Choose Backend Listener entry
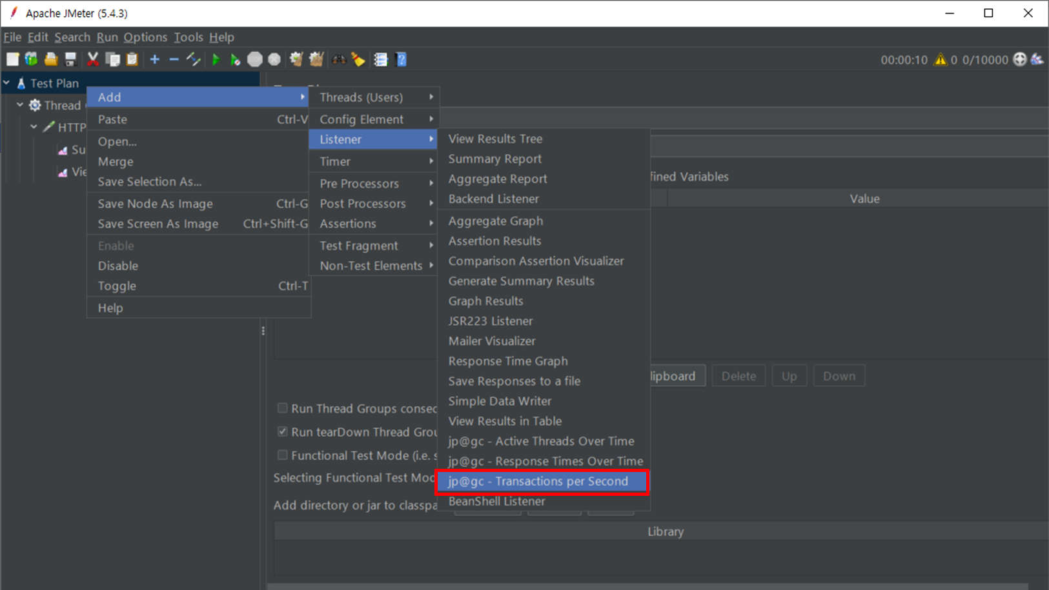 (x=544, y=199)
